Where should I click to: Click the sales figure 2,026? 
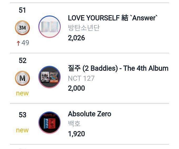[x=76, y=38]
